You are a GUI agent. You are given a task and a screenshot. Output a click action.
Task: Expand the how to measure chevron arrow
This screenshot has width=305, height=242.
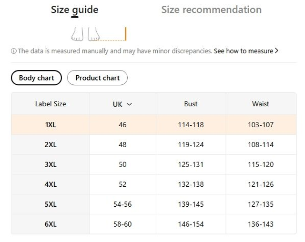tap(277, 51)
